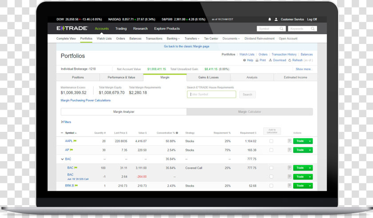Screen dimensions: 373x218
Task: Click the green flag next to AP
Action: (71, 150)
